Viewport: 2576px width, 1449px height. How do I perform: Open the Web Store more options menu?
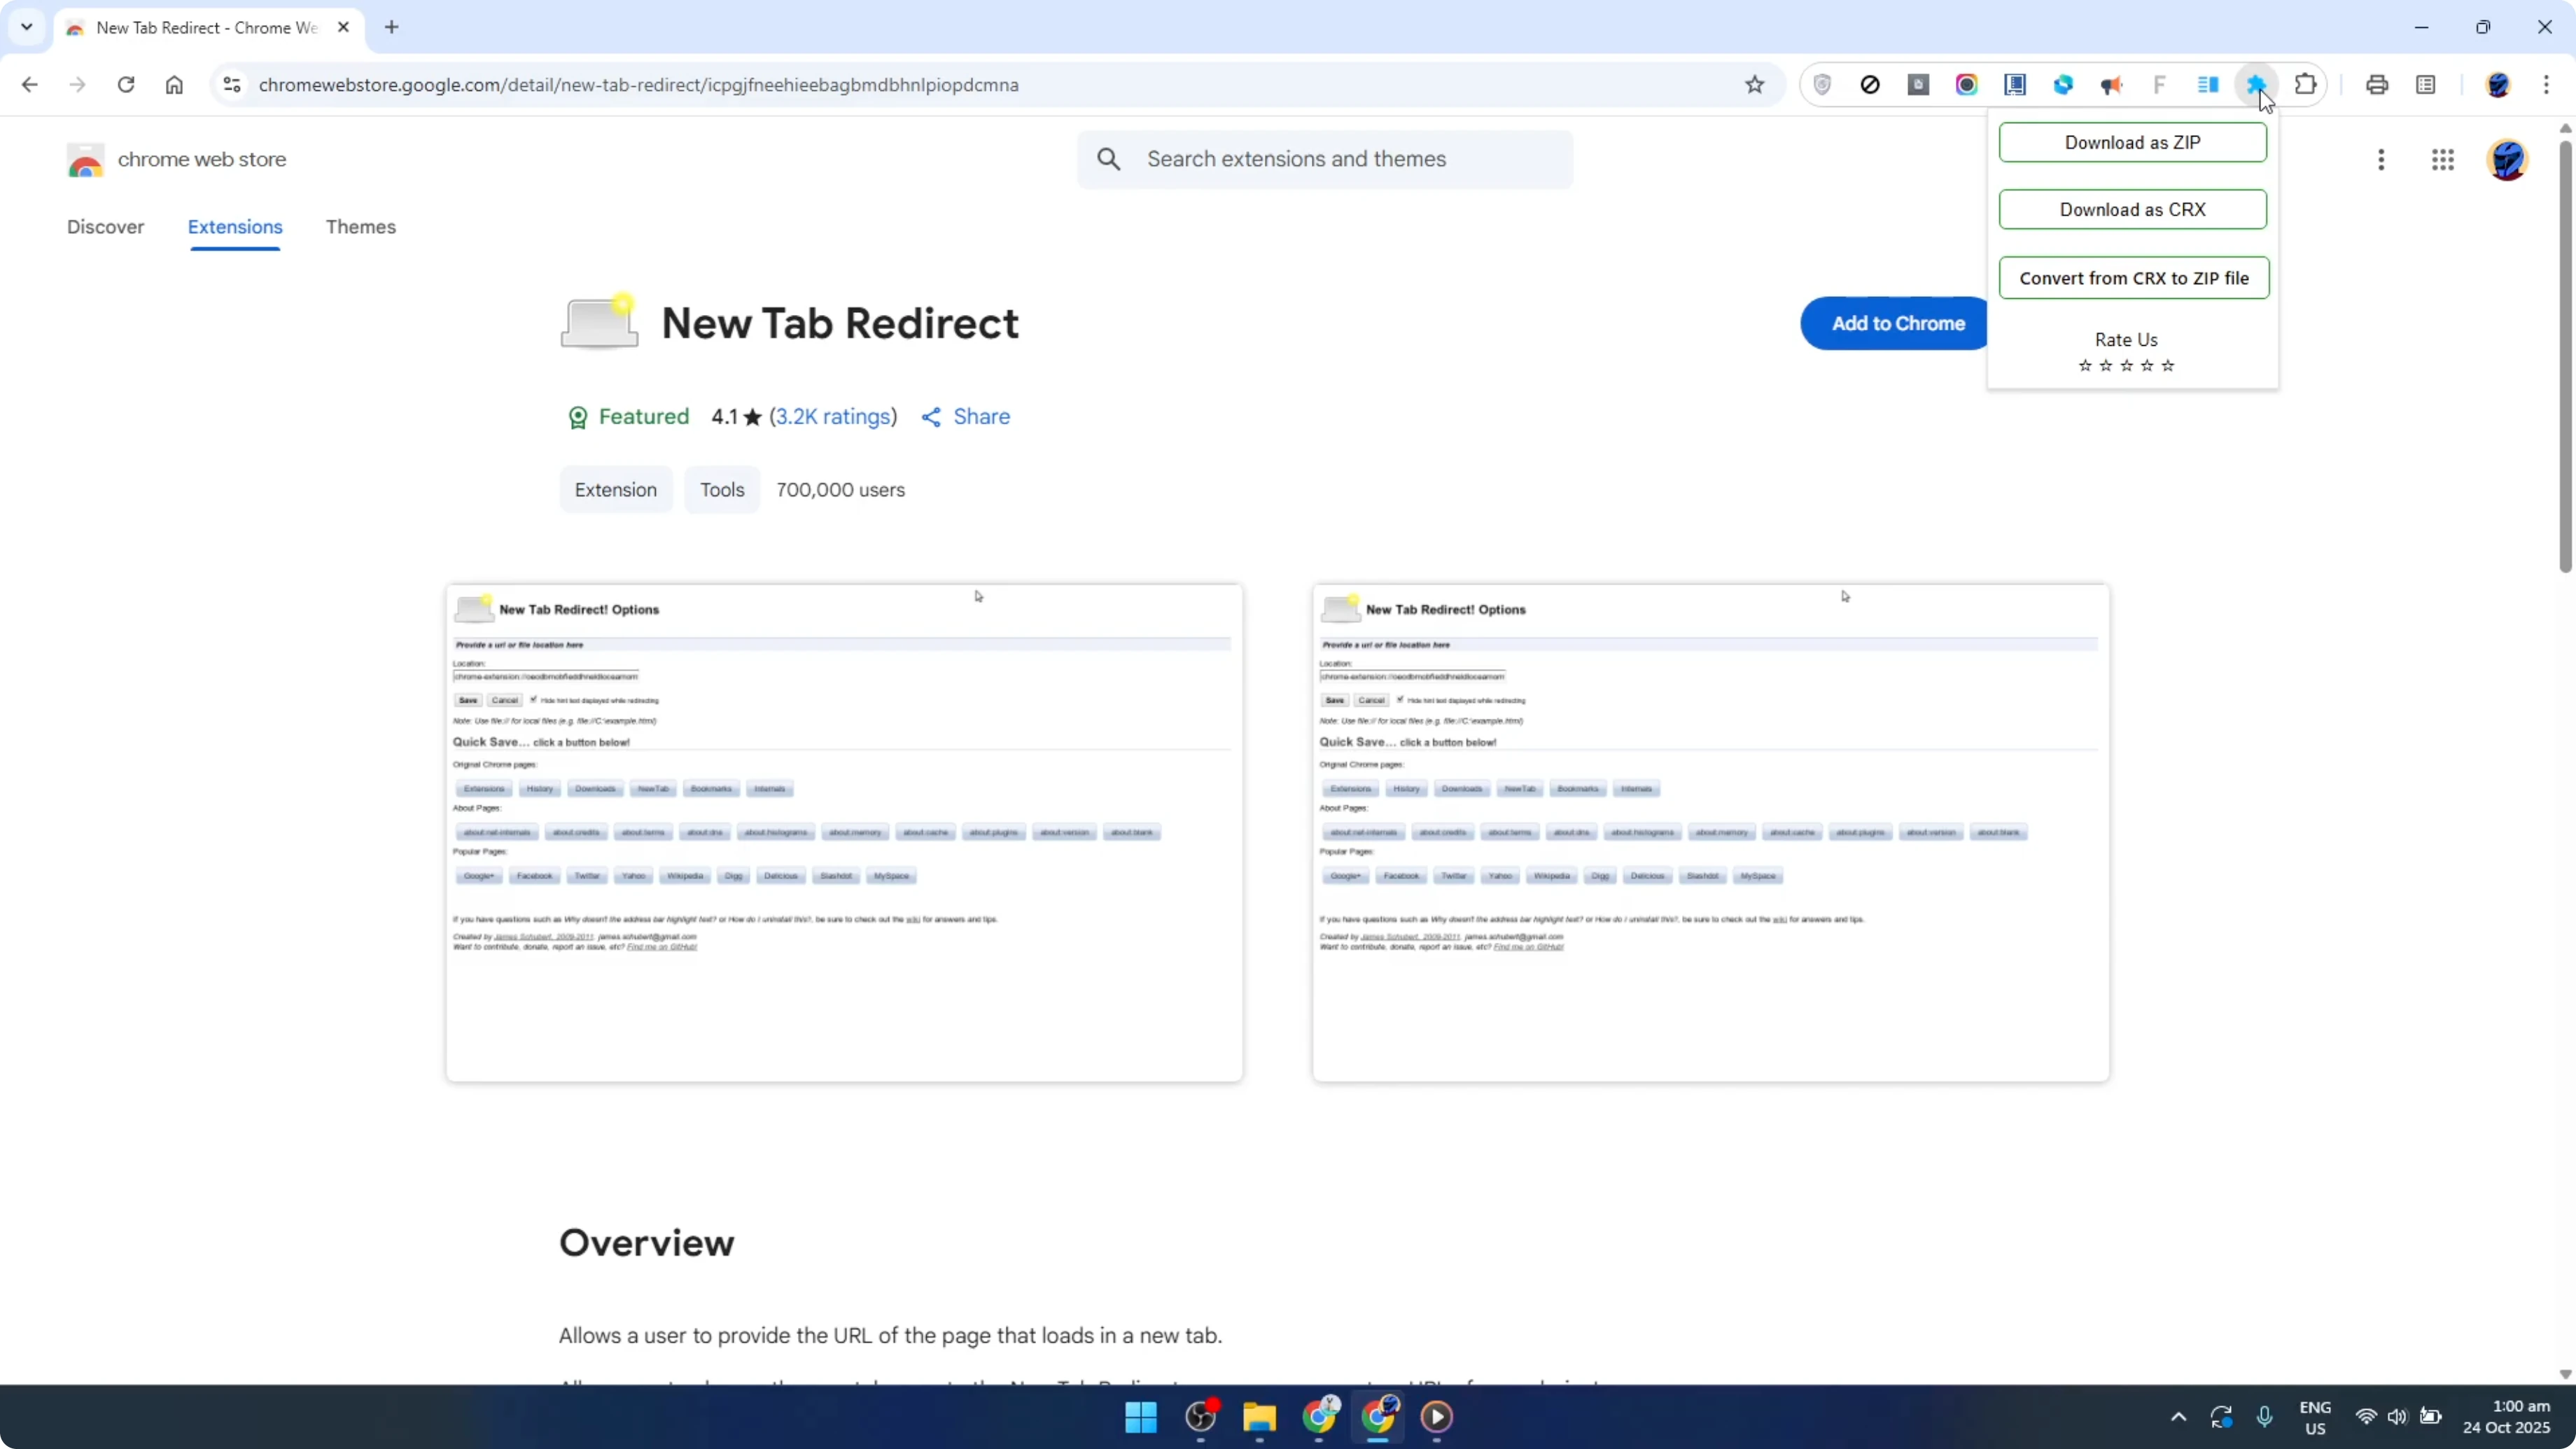[2381, 159]
